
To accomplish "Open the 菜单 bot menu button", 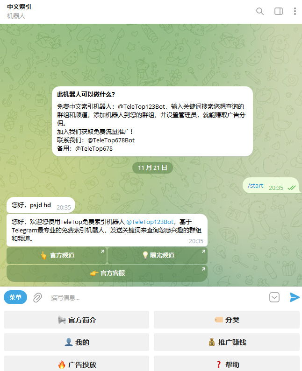I will 15,297.
